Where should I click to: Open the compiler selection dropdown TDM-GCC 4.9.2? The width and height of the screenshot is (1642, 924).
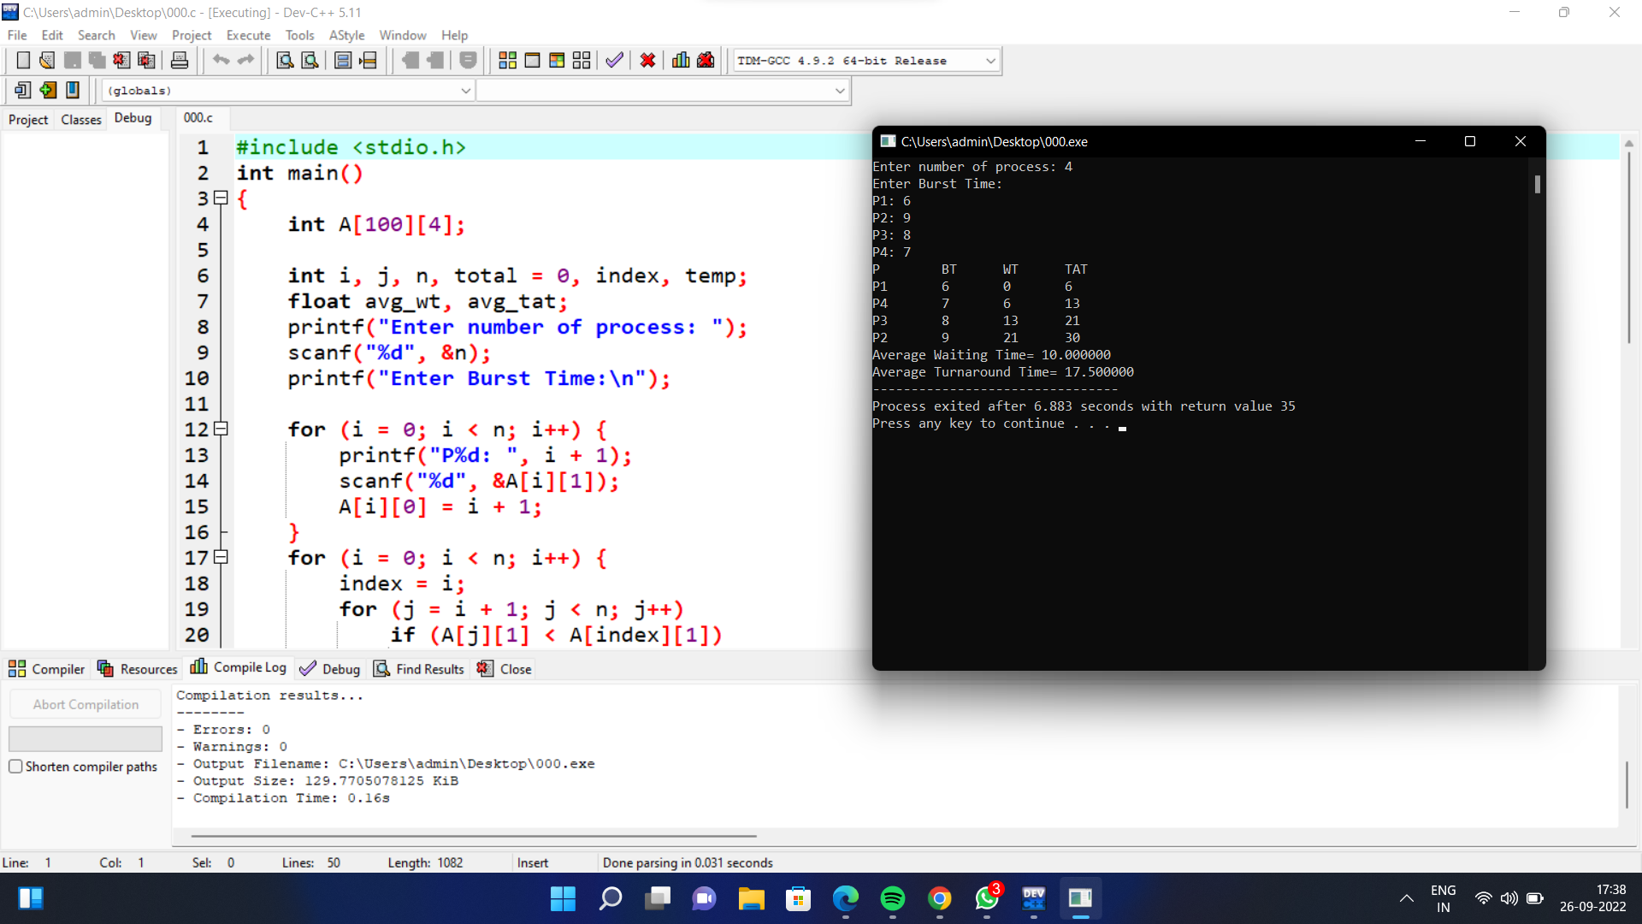[x=865, y=60]
